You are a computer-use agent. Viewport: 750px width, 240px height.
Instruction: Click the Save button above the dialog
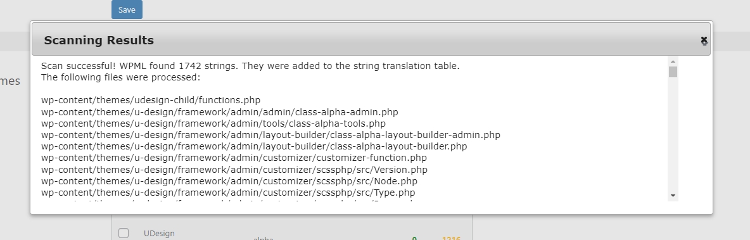coord(127,9)
